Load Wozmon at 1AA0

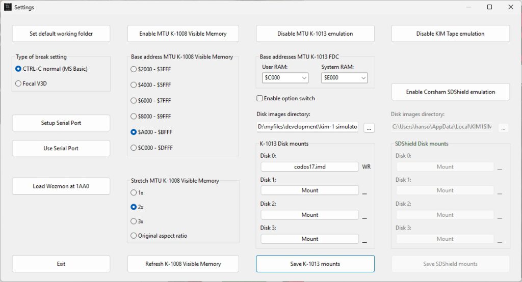pyautogui.click(x=61, y=186)
